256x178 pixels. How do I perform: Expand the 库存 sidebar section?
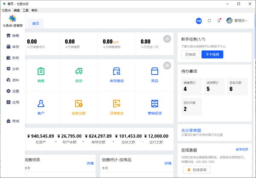pyautogui.click(x=12, y=47)
